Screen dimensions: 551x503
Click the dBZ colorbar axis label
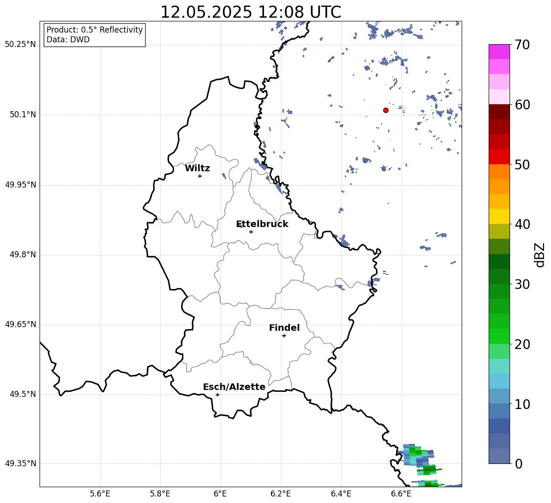tap(539, 255)
